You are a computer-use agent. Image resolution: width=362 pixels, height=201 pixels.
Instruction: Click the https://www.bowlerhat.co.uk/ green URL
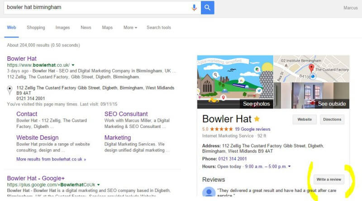tap(38, 65)
